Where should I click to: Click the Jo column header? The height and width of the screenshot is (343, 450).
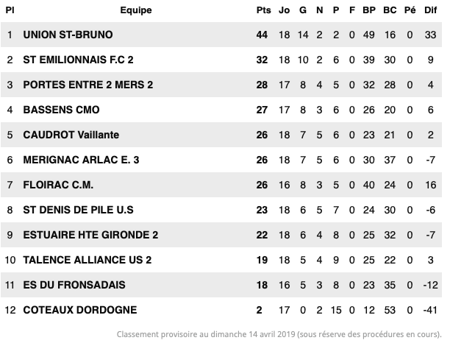coord(284,10)
